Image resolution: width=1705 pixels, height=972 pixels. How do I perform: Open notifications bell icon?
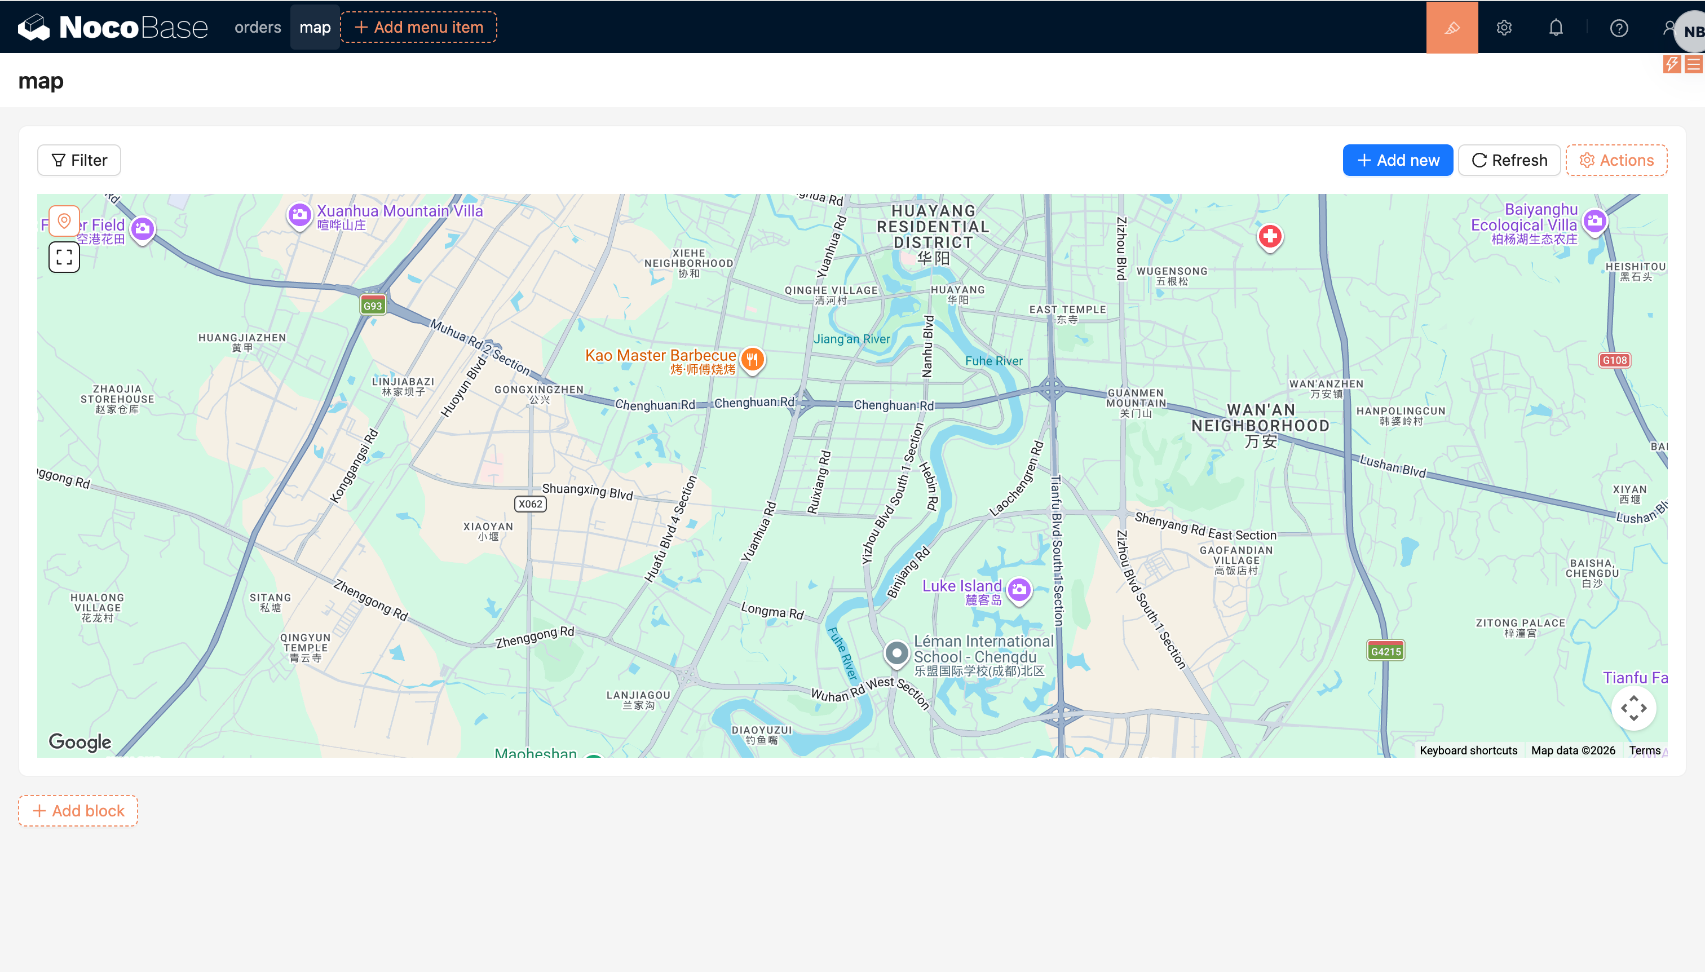[x=1556, y=28]
